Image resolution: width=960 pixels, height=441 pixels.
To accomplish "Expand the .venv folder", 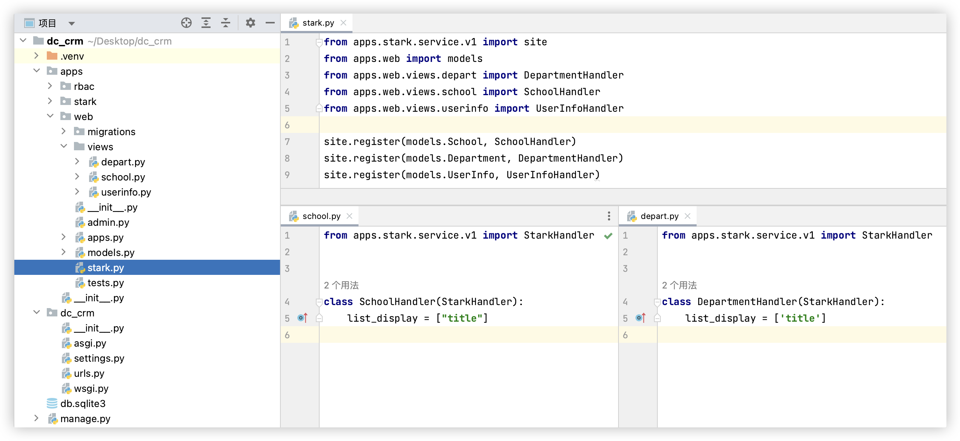I will point(36,56).
